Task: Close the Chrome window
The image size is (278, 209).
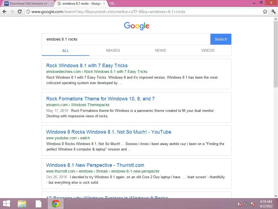Action: pyautogui.click(x=271, y=3)
